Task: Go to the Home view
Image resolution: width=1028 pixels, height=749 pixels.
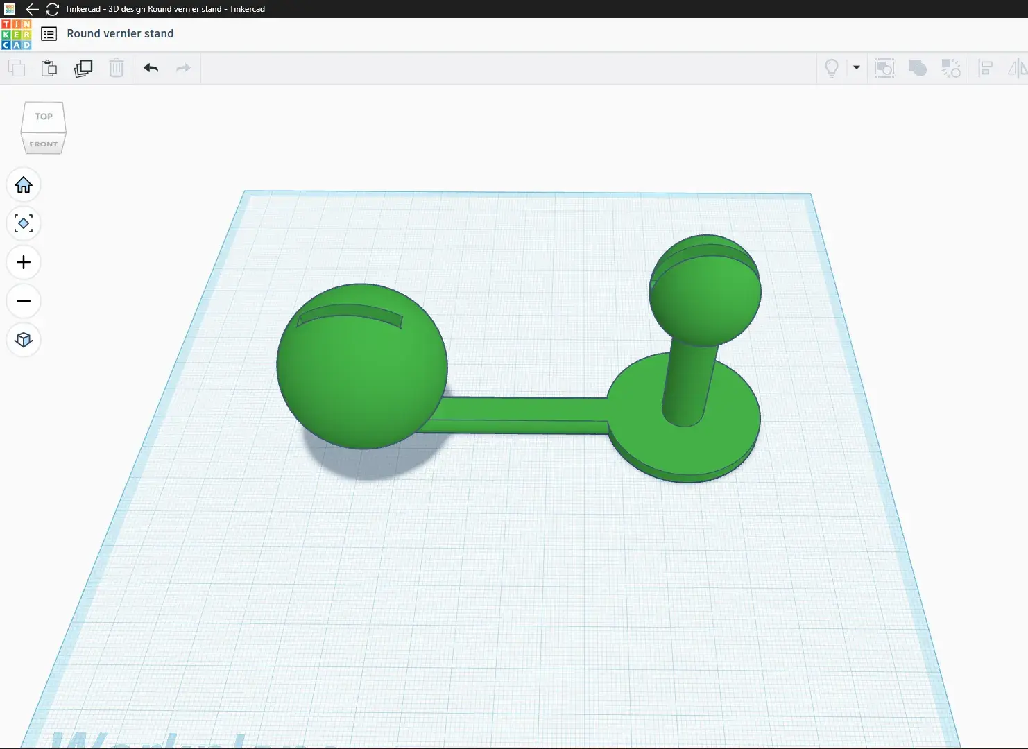Action: pyautogui.click(x=24, y=184)
